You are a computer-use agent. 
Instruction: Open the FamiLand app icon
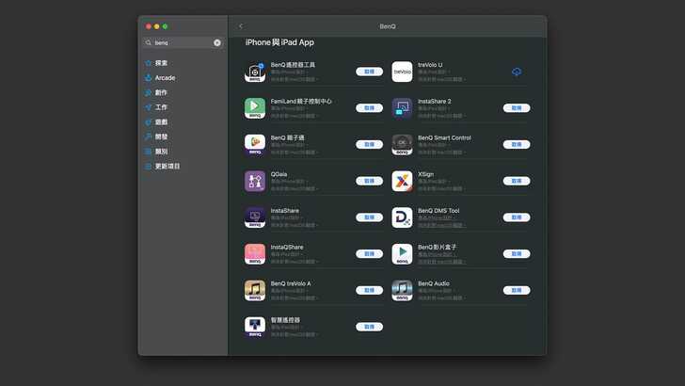click(255, 108)
